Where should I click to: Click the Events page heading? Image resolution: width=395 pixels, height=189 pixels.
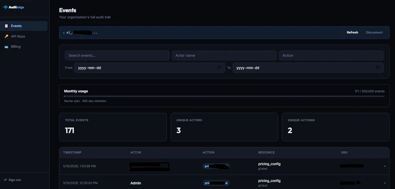click(68, 10)
